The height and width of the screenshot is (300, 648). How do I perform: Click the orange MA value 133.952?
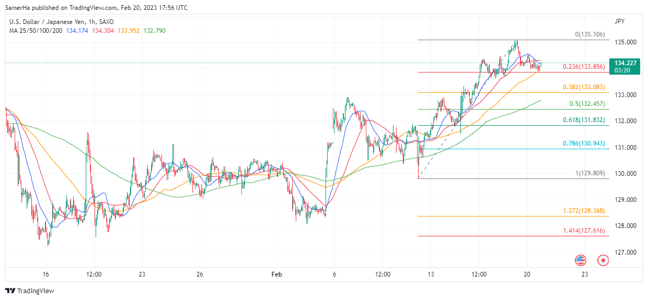click(x=129, y=31)
